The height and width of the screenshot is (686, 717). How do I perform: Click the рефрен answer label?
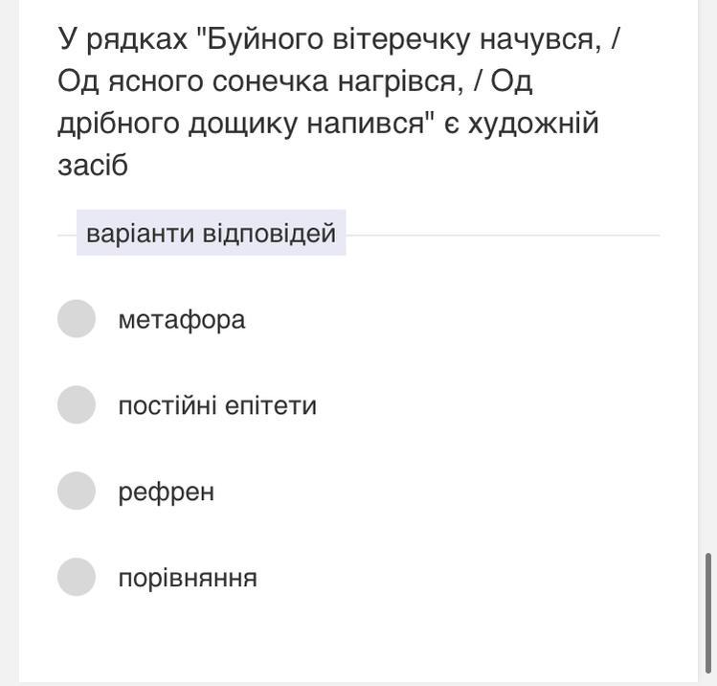coord(166,492)
